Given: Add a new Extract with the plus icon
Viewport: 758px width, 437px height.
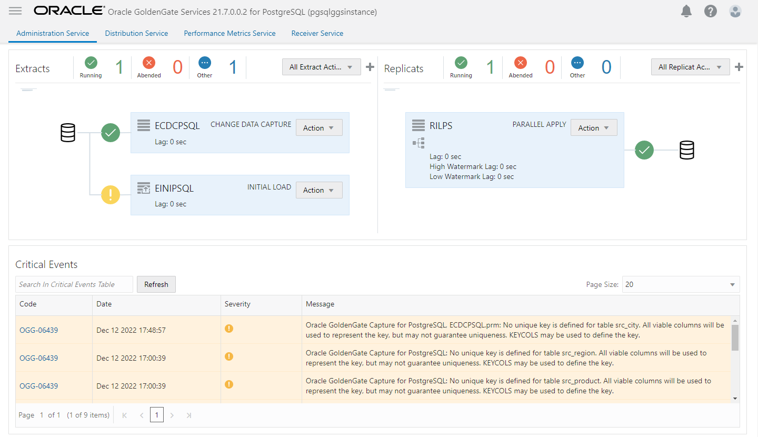Looking at the screenshot, I should tap(370, 67).
